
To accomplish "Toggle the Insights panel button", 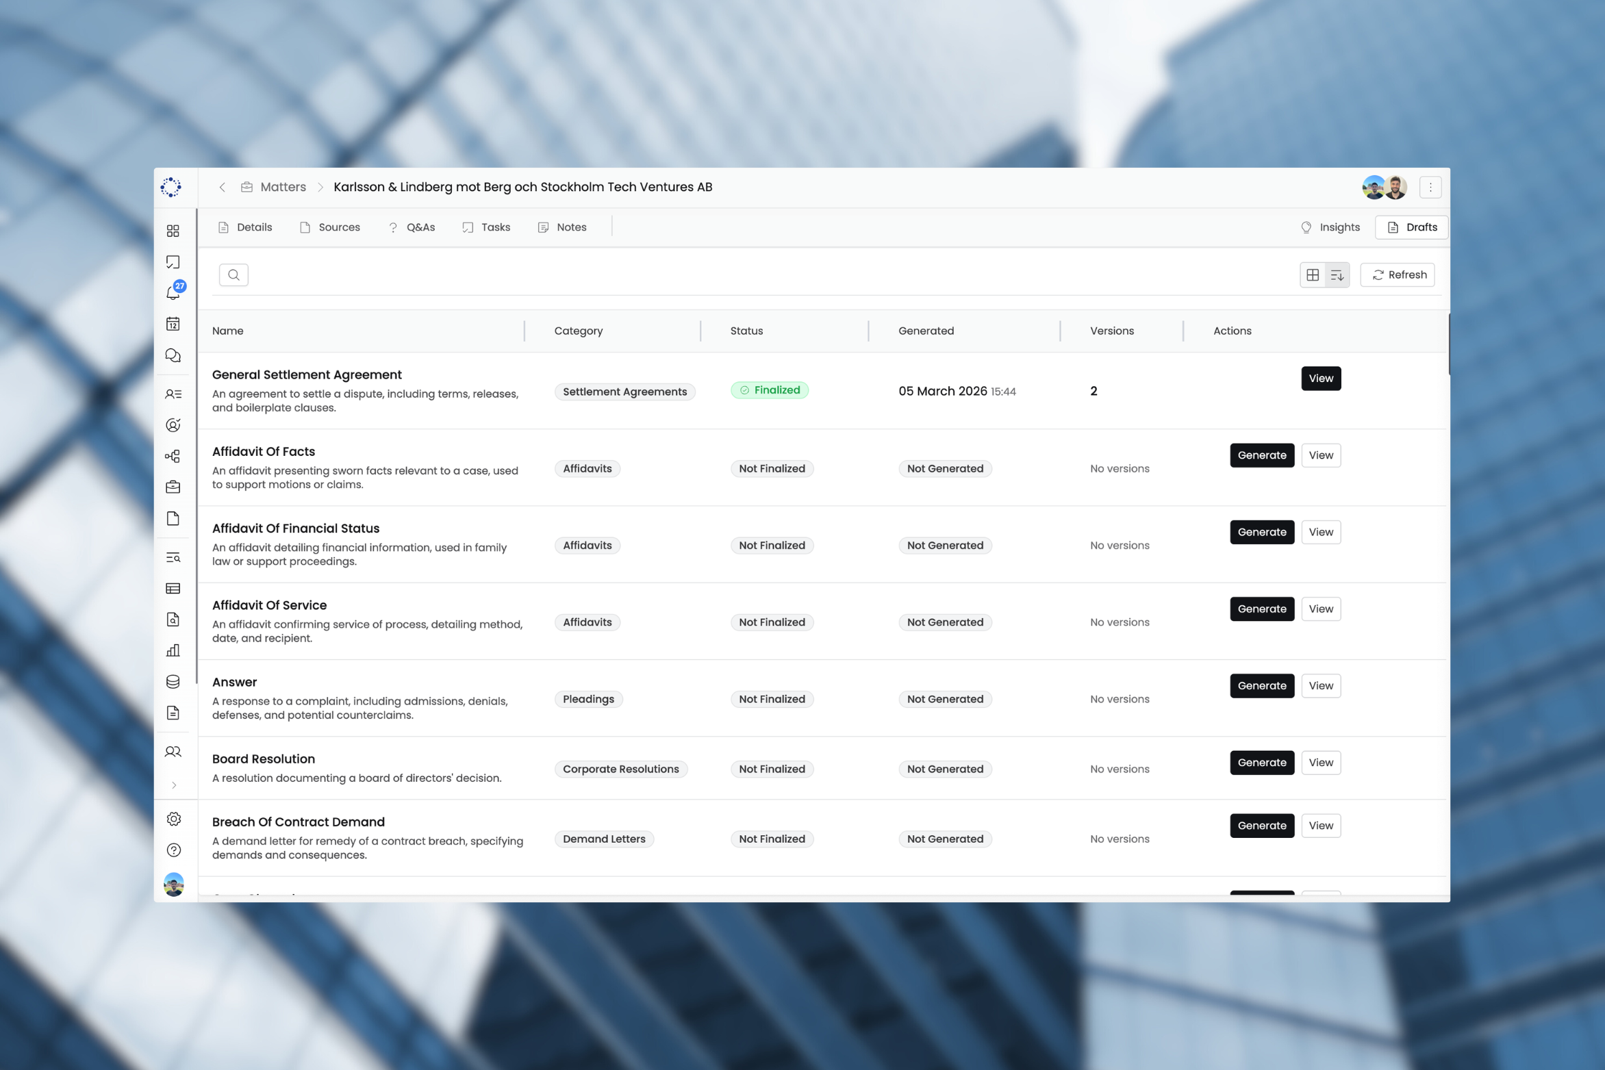I will [1330, 227].
